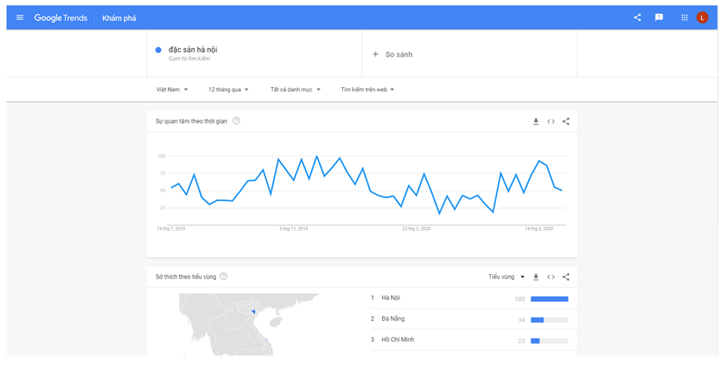725x381 pixels.
Task: Download the interest over time chart
Action: coord(536,121)
